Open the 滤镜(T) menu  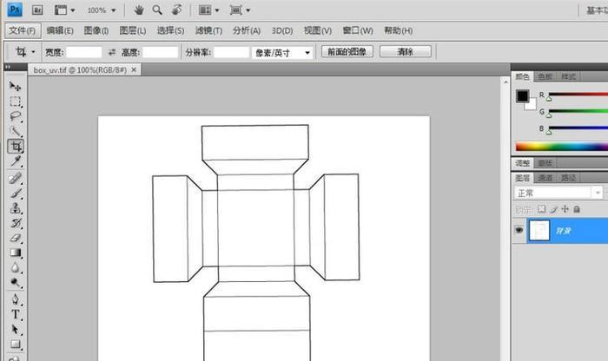click(208, 30)
